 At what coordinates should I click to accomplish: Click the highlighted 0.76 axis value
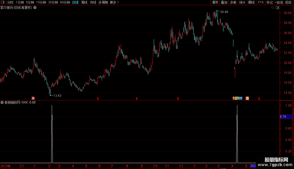(x=286, y=117)
